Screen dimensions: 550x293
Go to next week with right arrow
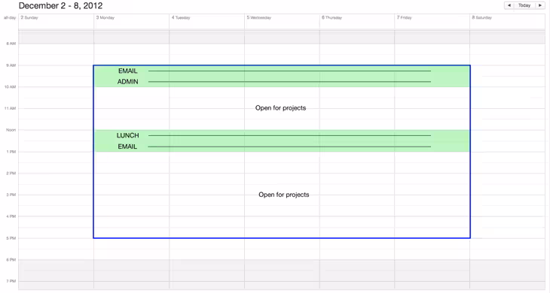click(x=539, y=5)
